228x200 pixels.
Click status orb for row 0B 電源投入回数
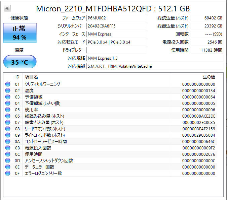coord(8,148)
